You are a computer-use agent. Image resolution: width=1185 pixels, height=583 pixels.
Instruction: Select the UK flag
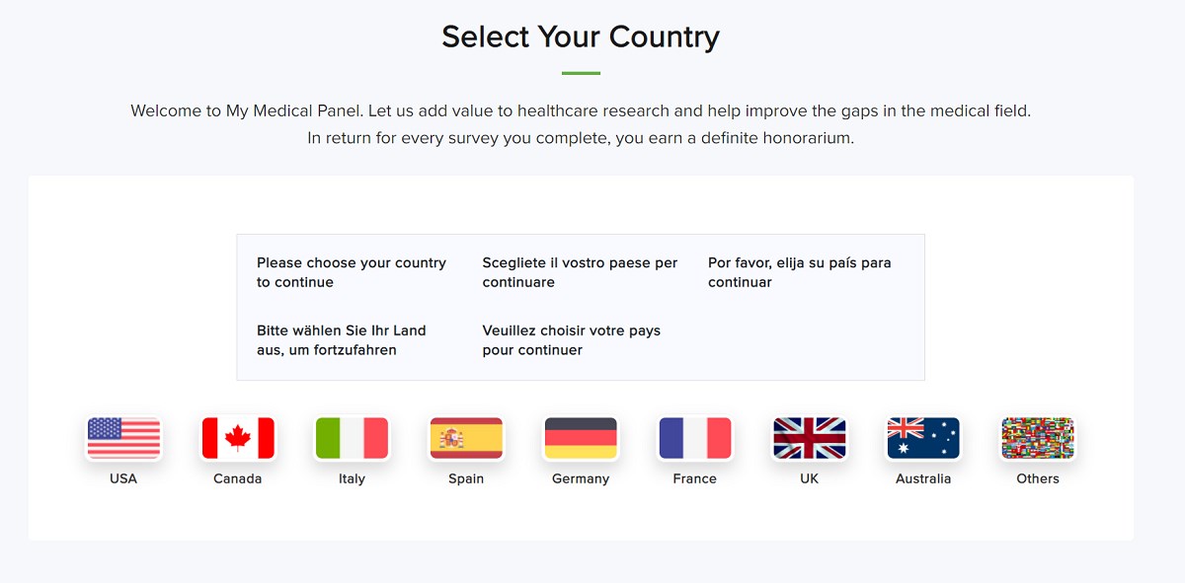click(x=810, y=438)
